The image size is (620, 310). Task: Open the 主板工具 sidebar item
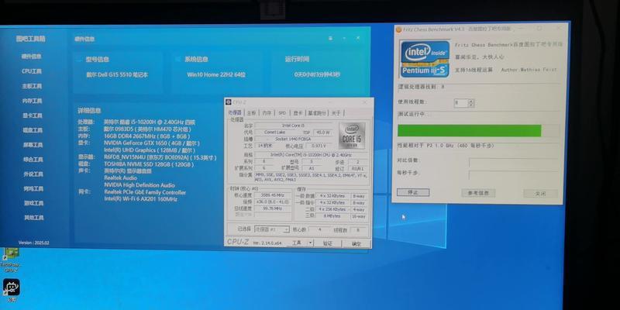(x=32, y=86)
